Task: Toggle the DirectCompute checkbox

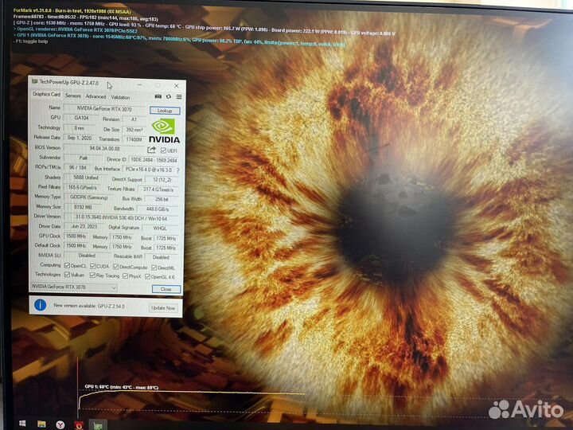Action: coord(116,267)
